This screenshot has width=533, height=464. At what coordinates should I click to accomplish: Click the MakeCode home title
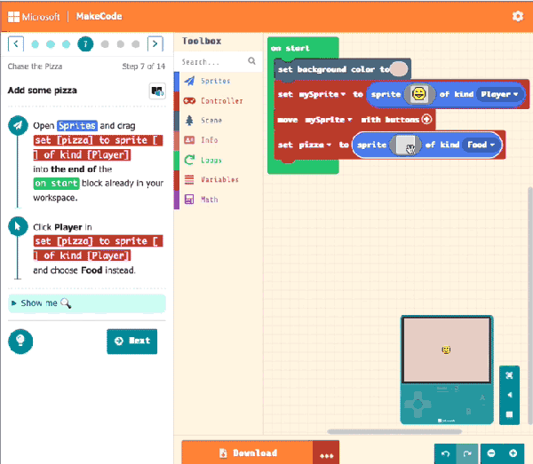tap(99, 16)
